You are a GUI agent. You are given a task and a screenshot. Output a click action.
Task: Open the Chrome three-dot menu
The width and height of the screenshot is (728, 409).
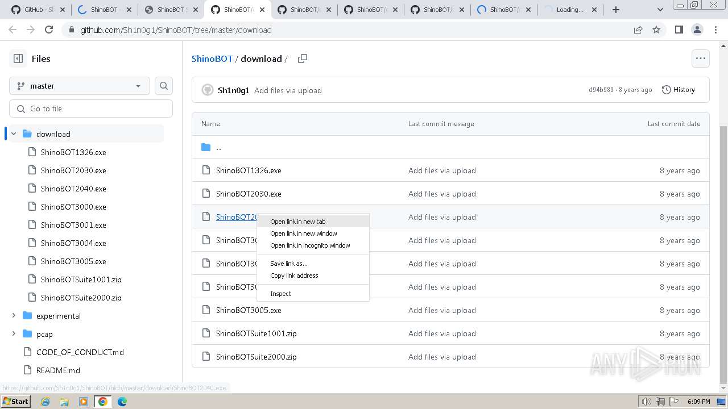click(715, 30)
